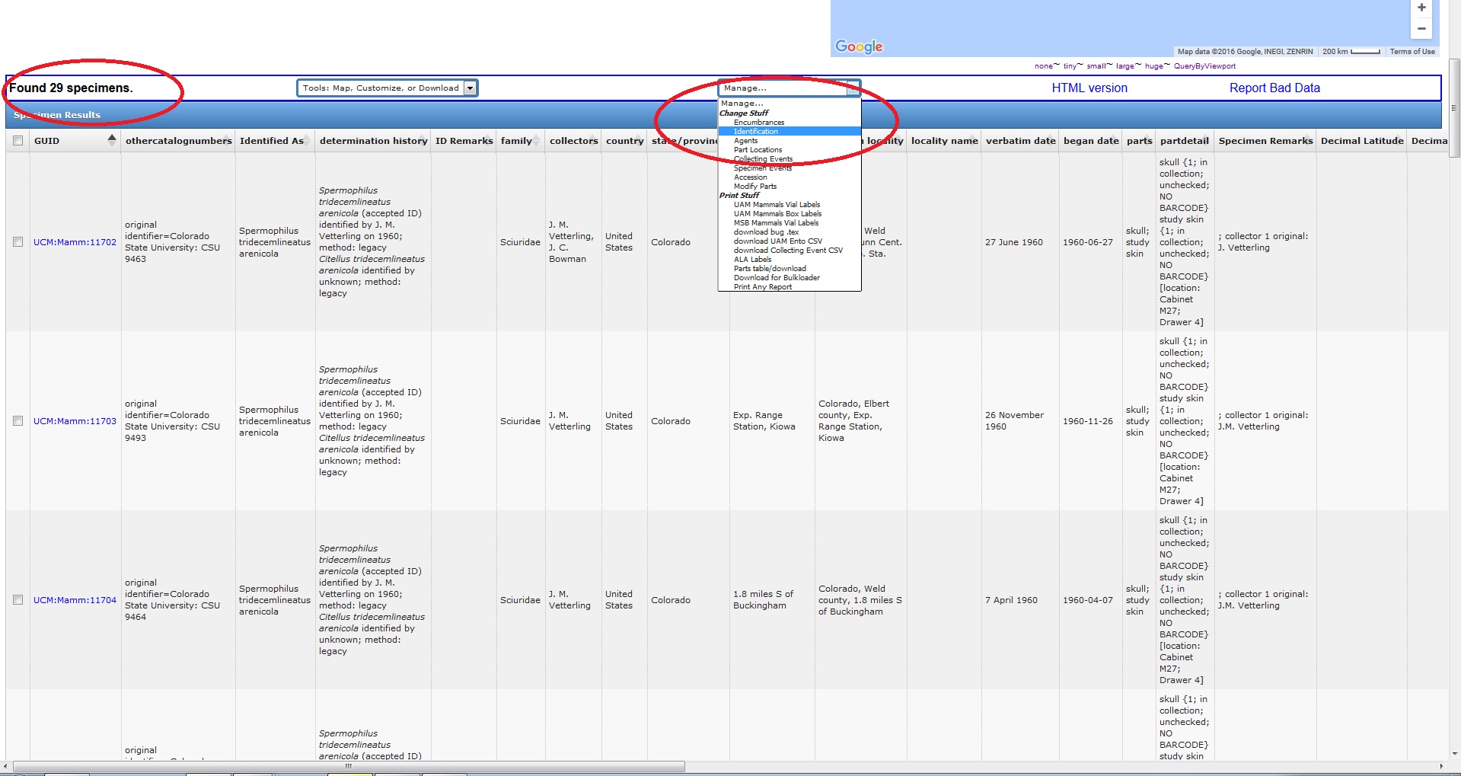This screenshot has width=1461, height=776.
Task: Choose download UAM Ento CSV
Action: coord(777,241)
